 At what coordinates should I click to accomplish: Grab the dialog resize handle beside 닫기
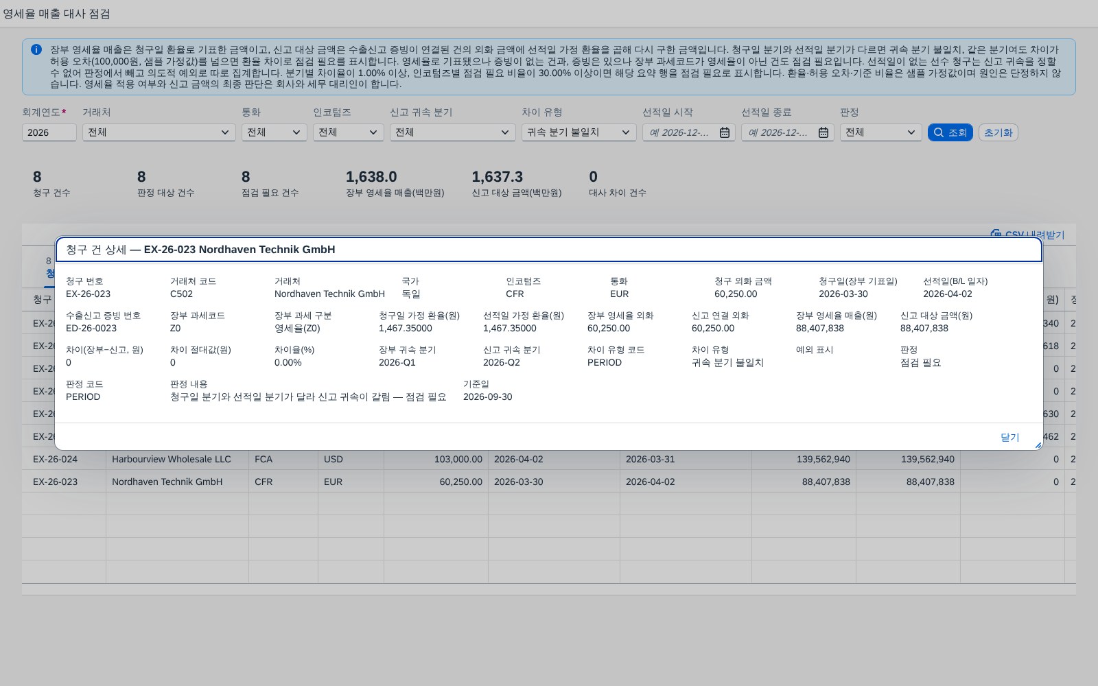pos(1038,445)
